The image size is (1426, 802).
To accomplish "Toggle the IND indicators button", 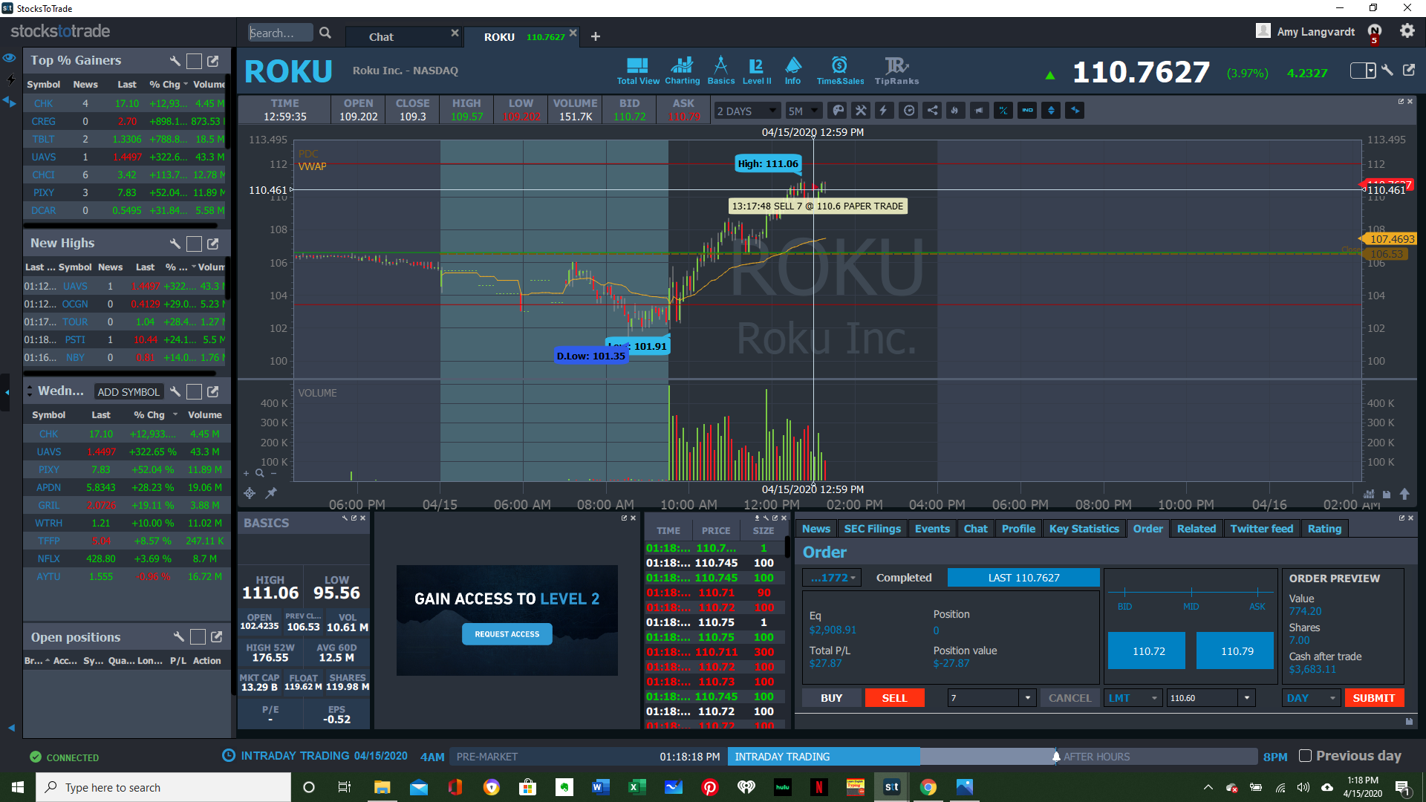I will (1027, 111).
